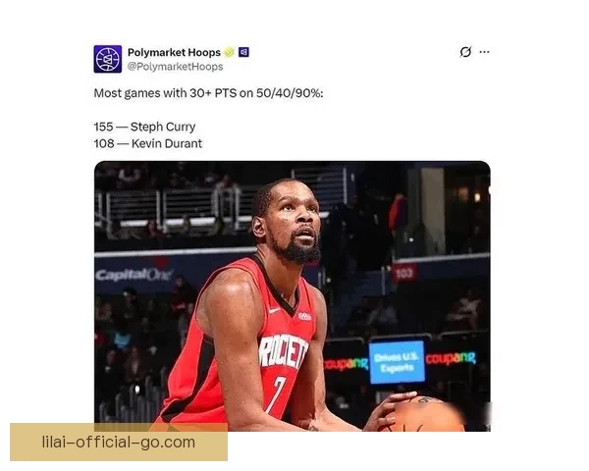Click the Capital One sign in photo
This screenshot has height=471, width=589.
coord(134,275)
